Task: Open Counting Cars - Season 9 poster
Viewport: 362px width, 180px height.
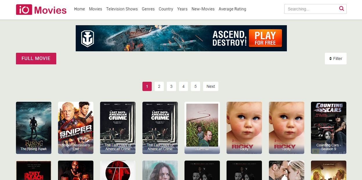Action: (328, 128)
